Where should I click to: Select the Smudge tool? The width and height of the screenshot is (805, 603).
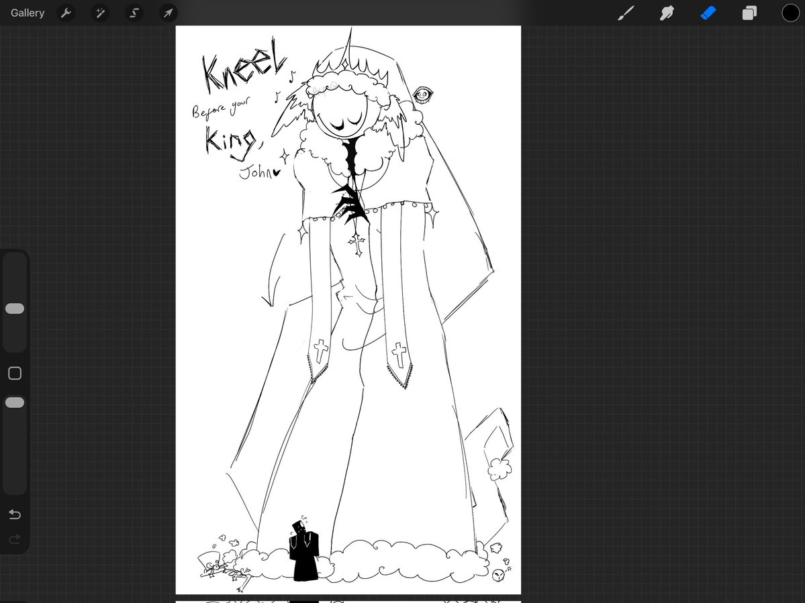click(667, 13)
